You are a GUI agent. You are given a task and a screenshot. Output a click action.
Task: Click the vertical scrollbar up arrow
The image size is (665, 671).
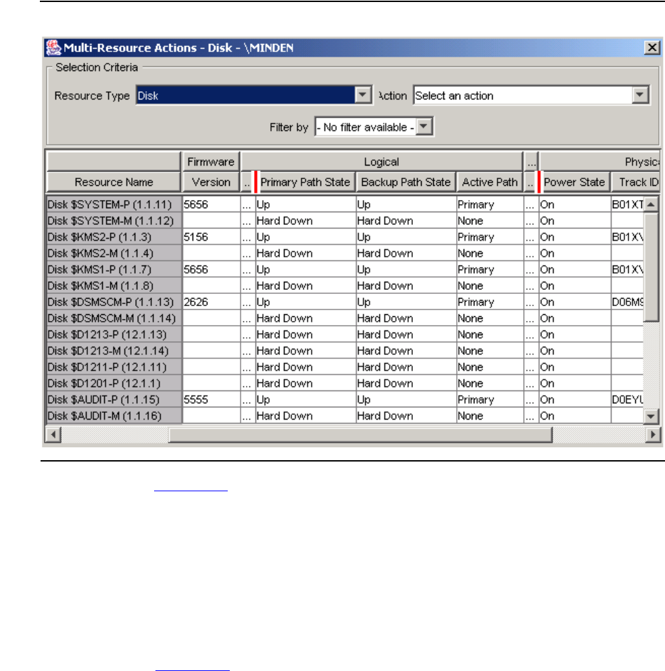pyautogui.click(x=651, y=204)
